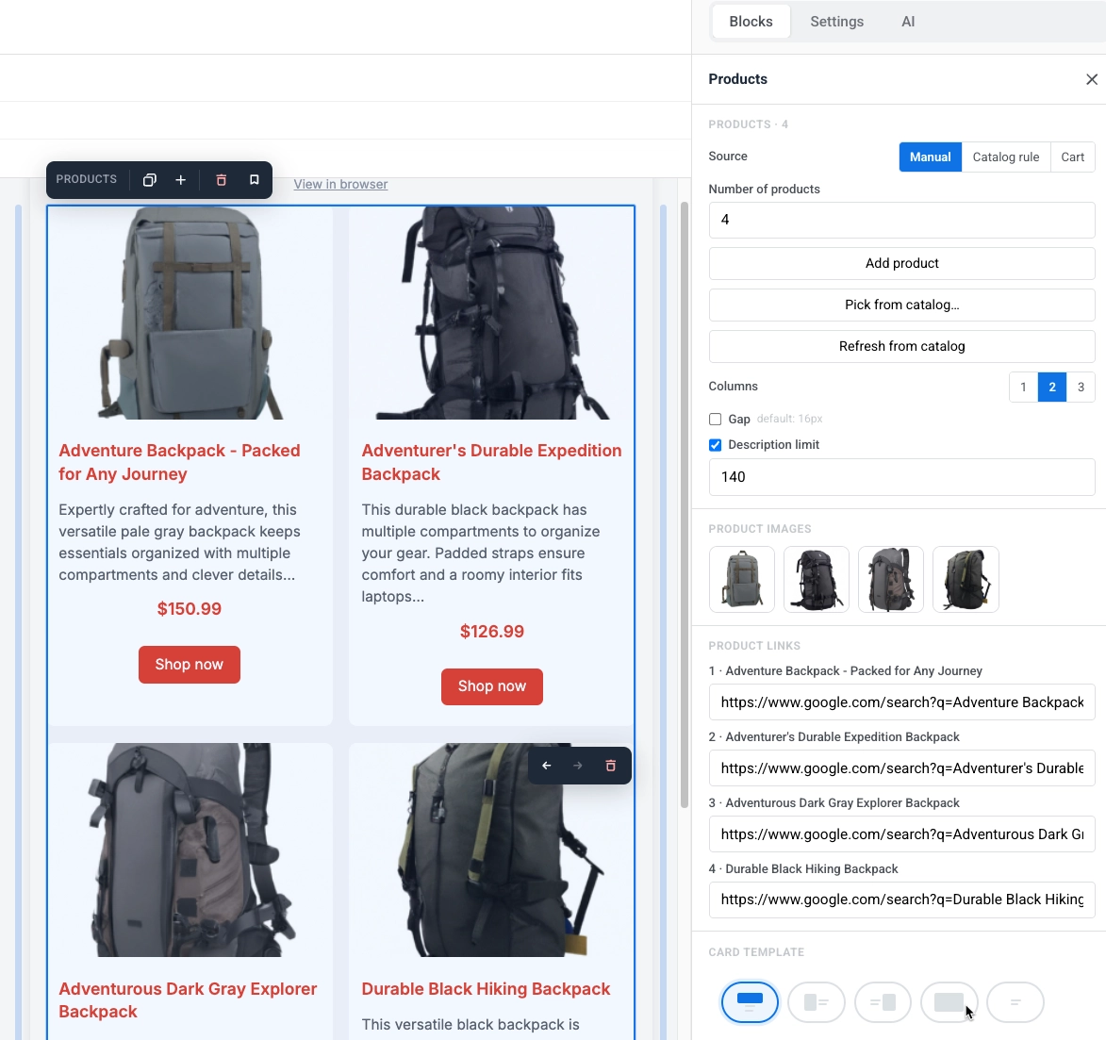The height and width of the screenshot is (1040, 1106).
Task: Click description starting 'This durable black backpack'
Action: pos(481,553)
